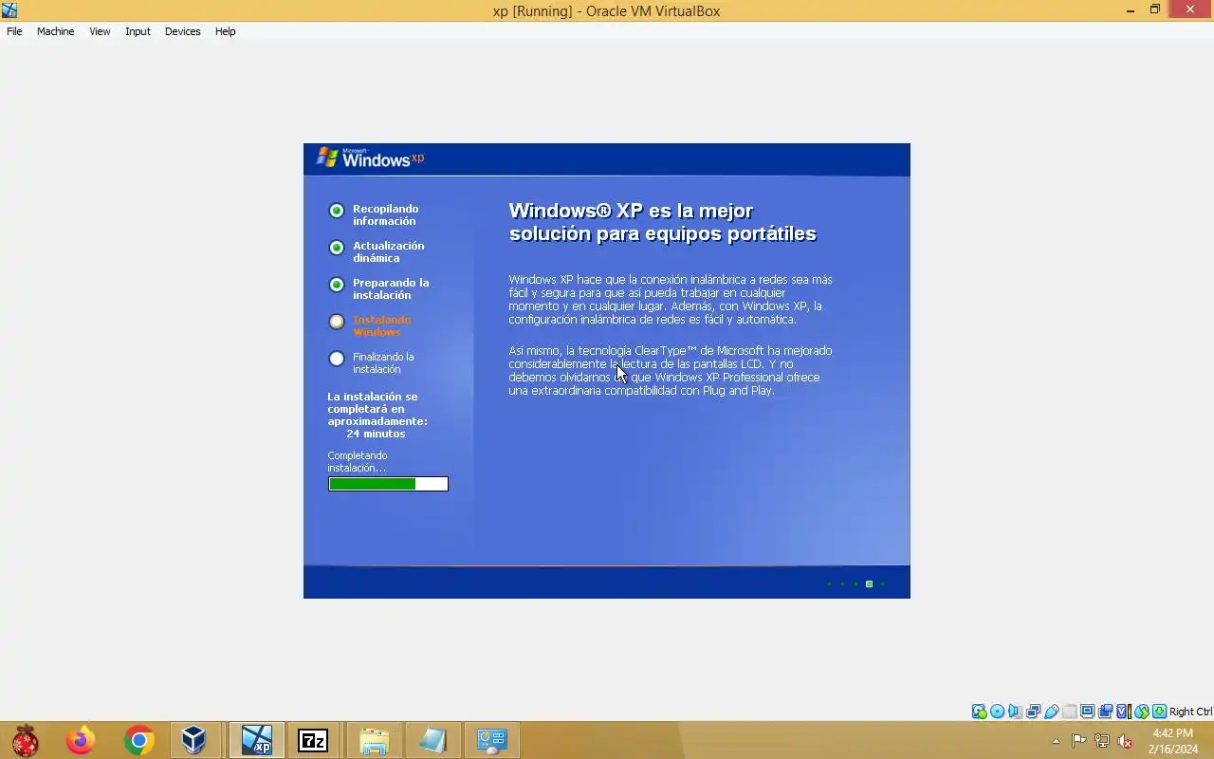Click the keyboard capture green arrow icon

click(x=1160, y=712)
